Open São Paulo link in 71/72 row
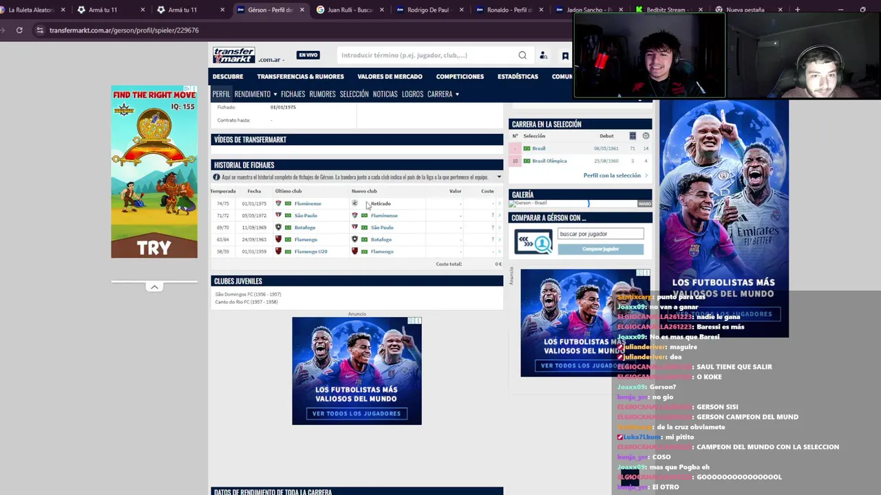This screenshot has width=881, height=495. (306, 216)
